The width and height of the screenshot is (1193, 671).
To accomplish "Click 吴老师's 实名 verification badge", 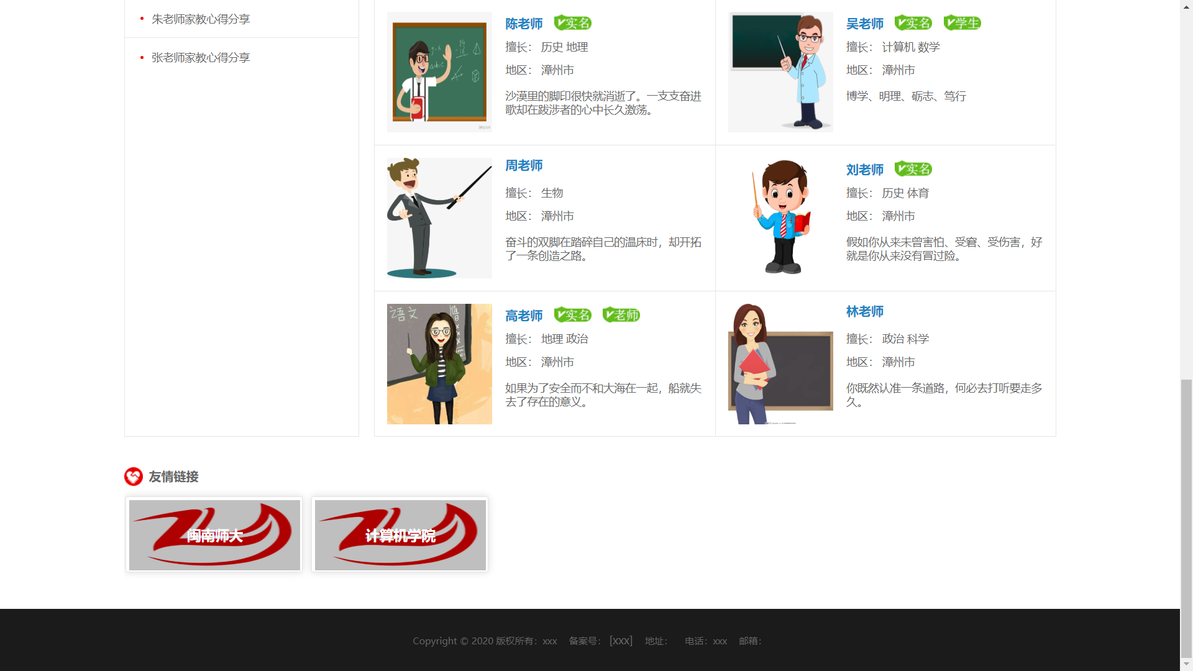I will [x=913, y=23].
